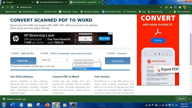The image size is (192, 108).
Task: Go back with browser back arrow
Action: [x=3, y=7]
